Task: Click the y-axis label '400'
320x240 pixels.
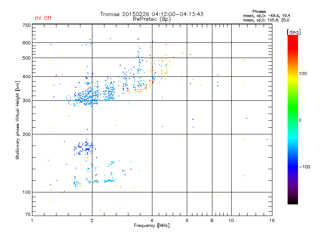Action: tap(26, 76)
